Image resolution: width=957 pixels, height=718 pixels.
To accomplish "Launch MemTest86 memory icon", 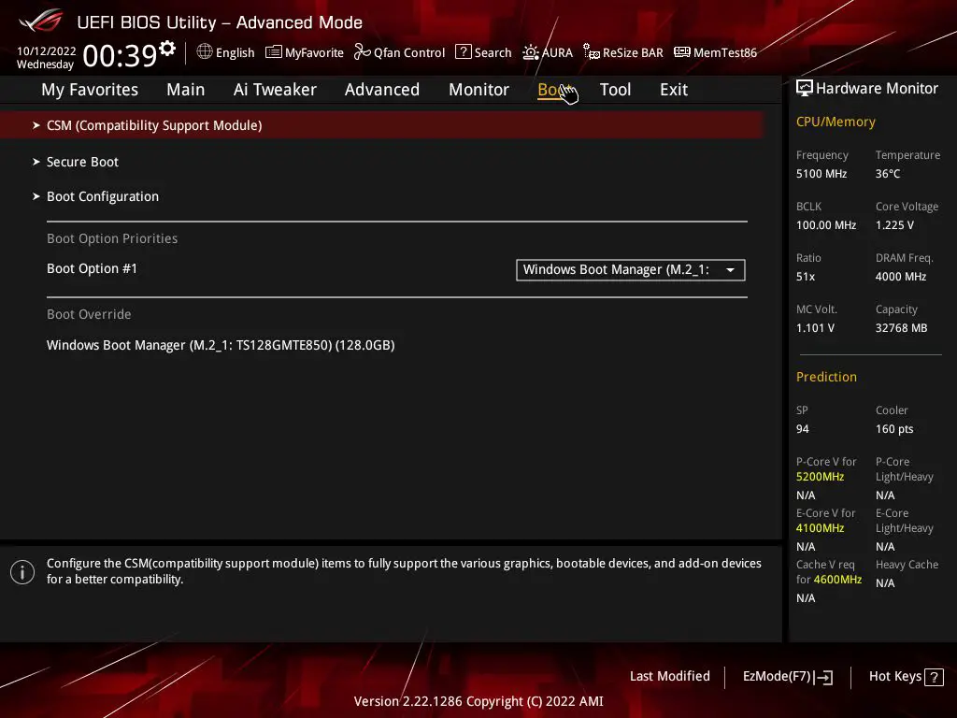I will (x=681, y=52).
